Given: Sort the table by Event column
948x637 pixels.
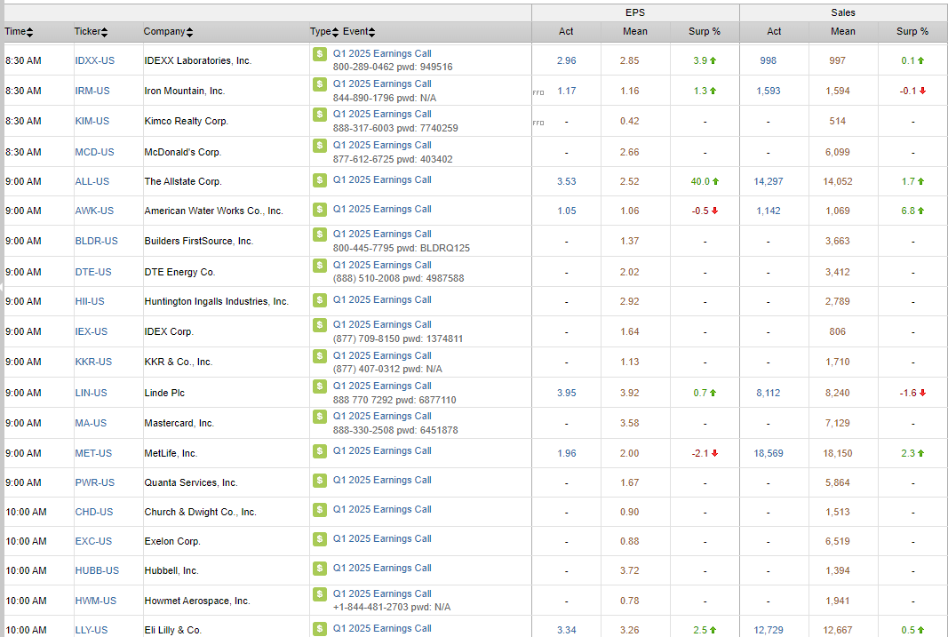Looking at the screenshot, I should click(359, 31).
